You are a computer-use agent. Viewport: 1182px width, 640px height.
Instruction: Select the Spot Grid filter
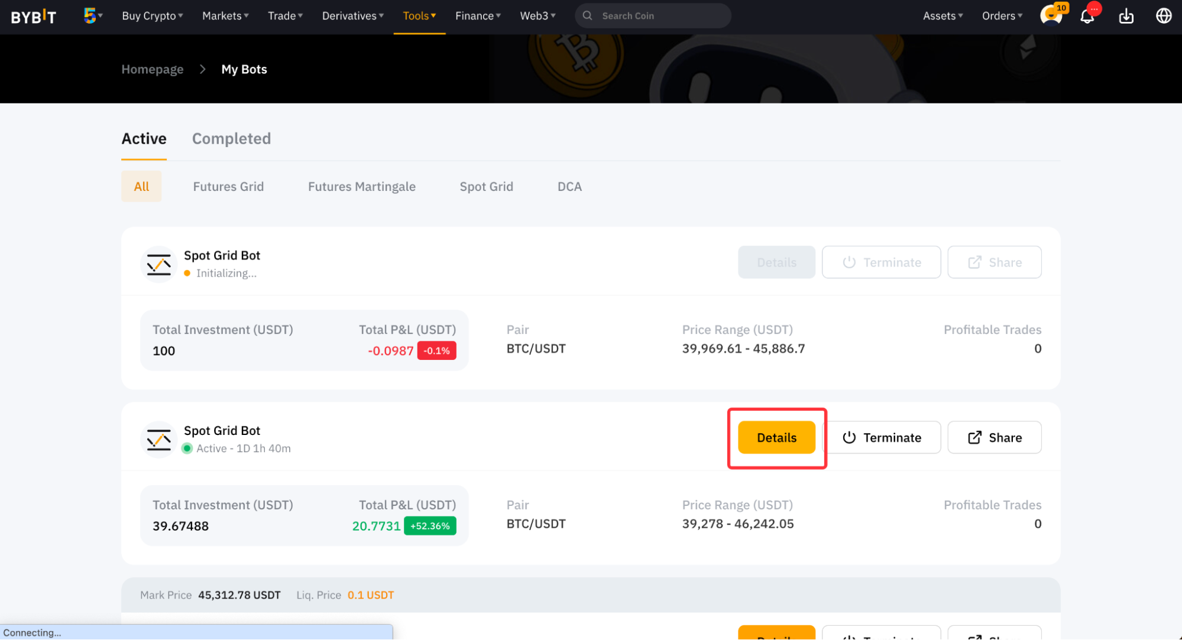click(486, 187)
